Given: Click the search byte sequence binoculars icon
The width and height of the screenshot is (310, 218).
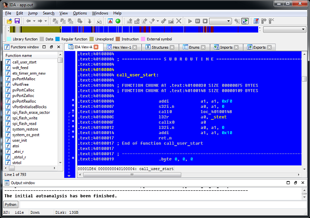Looking at the screenshot, I should point(71,21).
